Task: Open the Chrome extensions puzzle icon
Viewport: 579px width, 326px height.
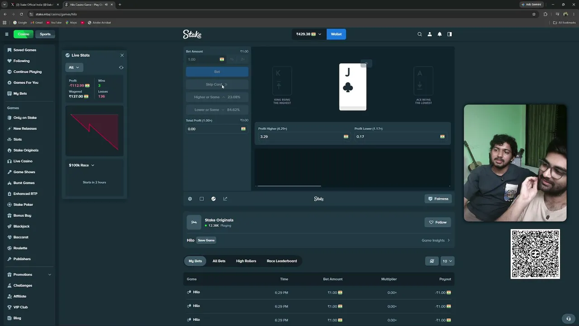Action: tap(545, 14)
